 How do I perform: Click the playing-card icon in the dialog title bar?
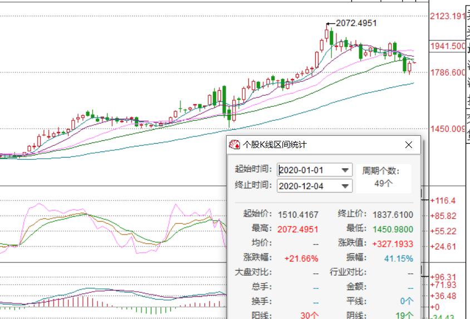tap(234, 145)
